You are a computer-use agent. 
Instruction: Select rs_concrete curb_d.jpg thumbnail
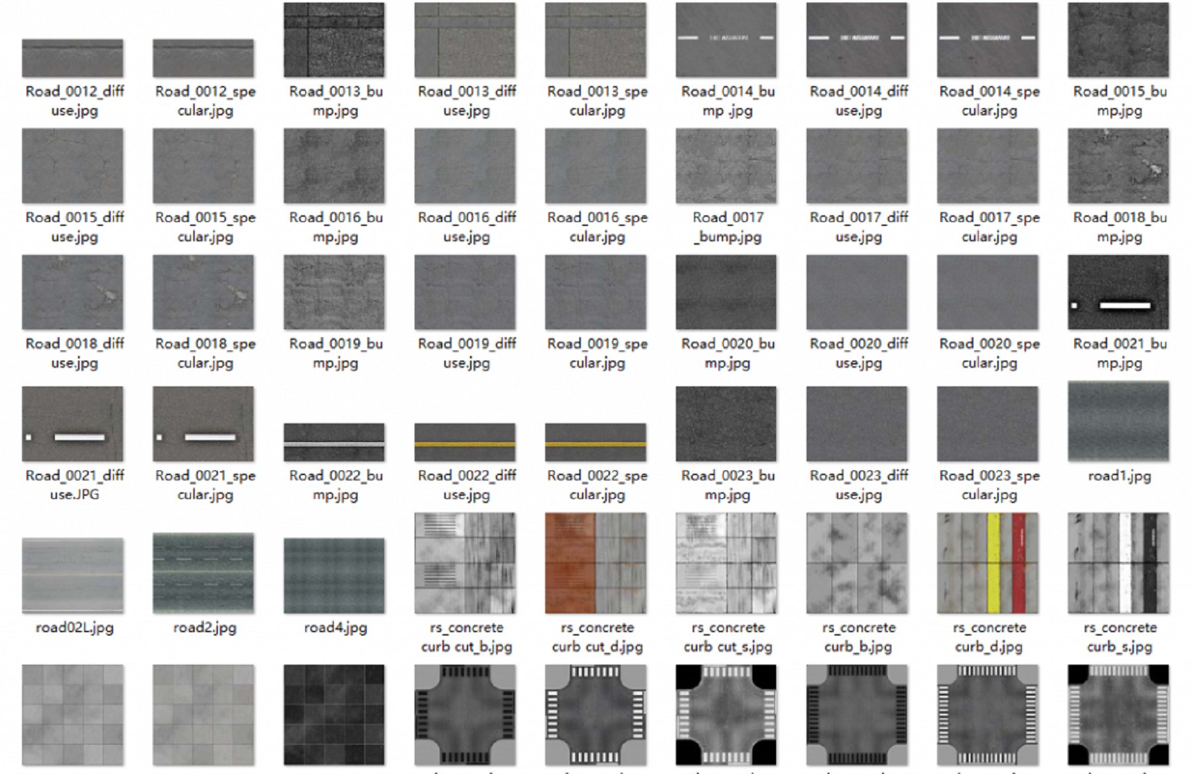pyautogui.click(x=987, y=563)
